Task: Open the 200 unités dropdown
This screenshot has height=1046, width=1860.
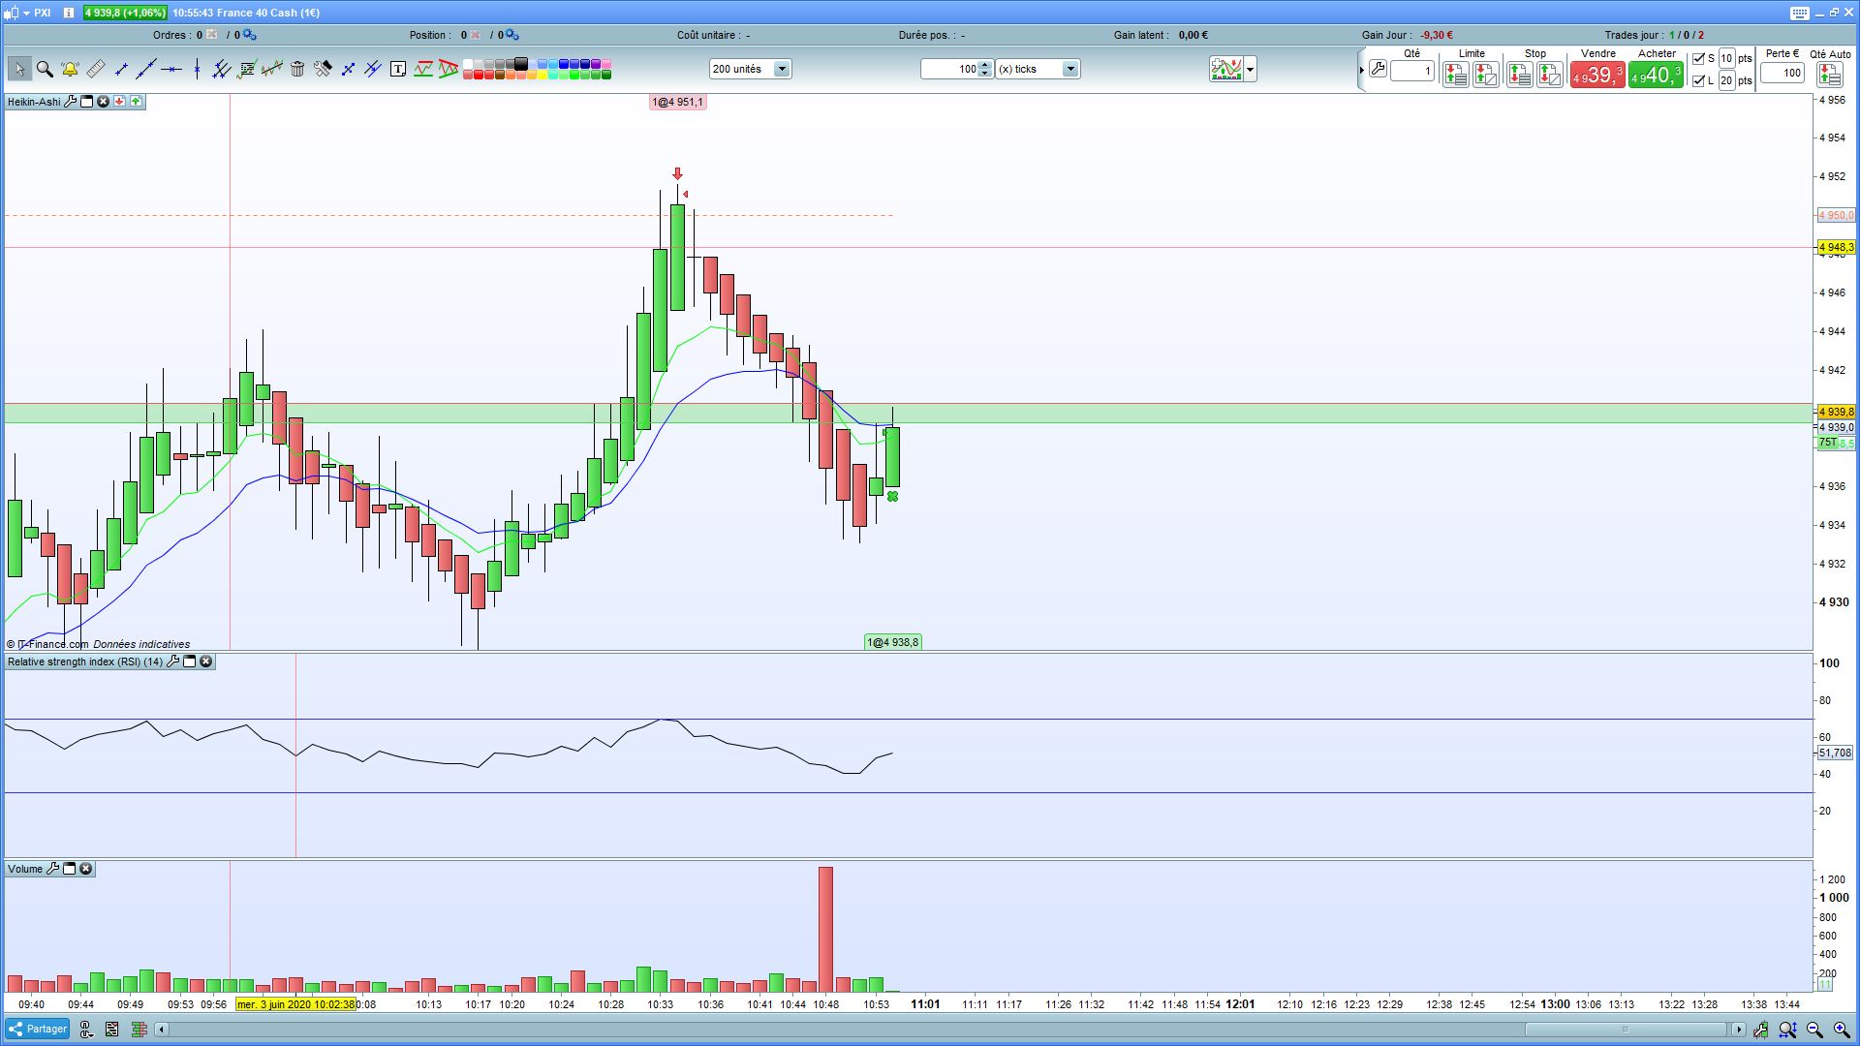Action: coord(781,69)
